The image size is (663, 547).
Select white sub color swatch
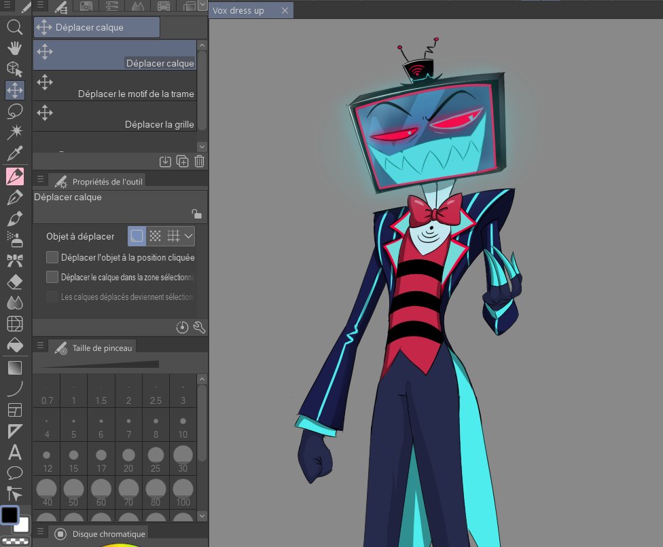pos(22,527)
